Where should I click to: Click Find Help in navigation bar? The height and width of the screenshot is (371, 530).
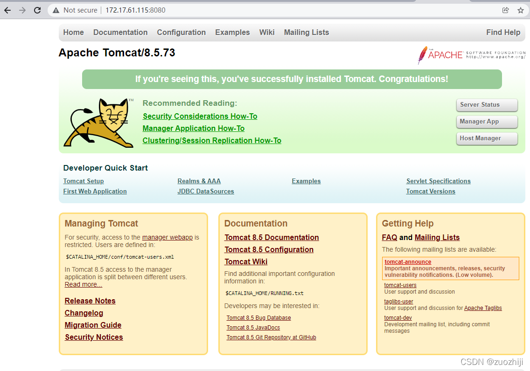503,33
